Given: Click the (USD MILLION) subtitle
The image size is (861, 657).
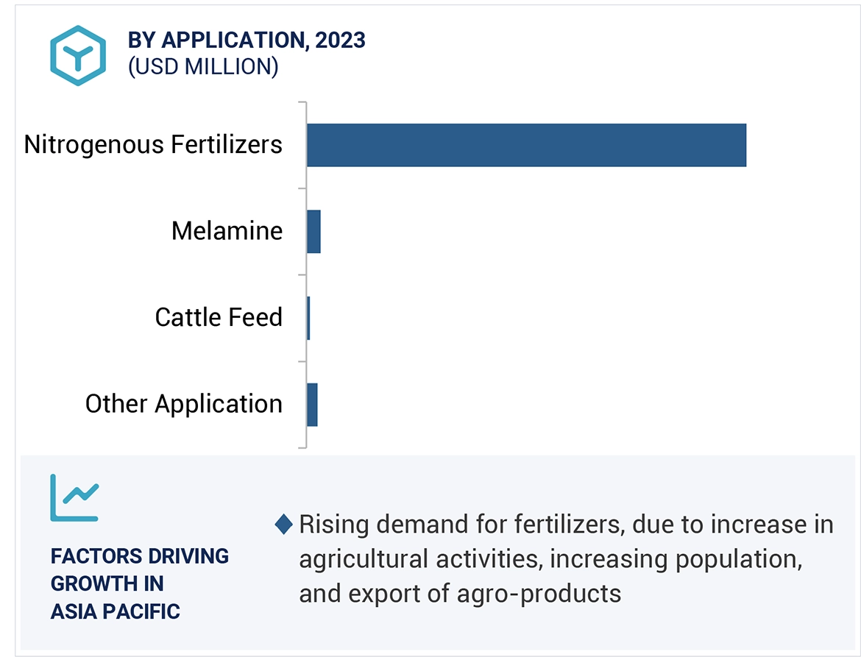Looking at the screenshot, I should (203, 67).
